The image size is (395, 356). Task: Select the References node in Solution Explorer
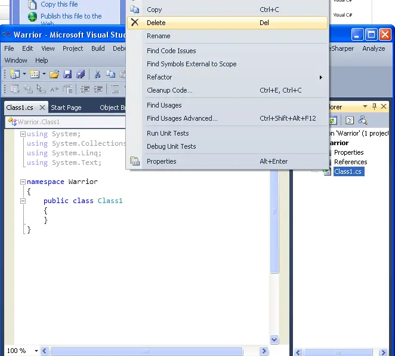click(x=350, y=162)
